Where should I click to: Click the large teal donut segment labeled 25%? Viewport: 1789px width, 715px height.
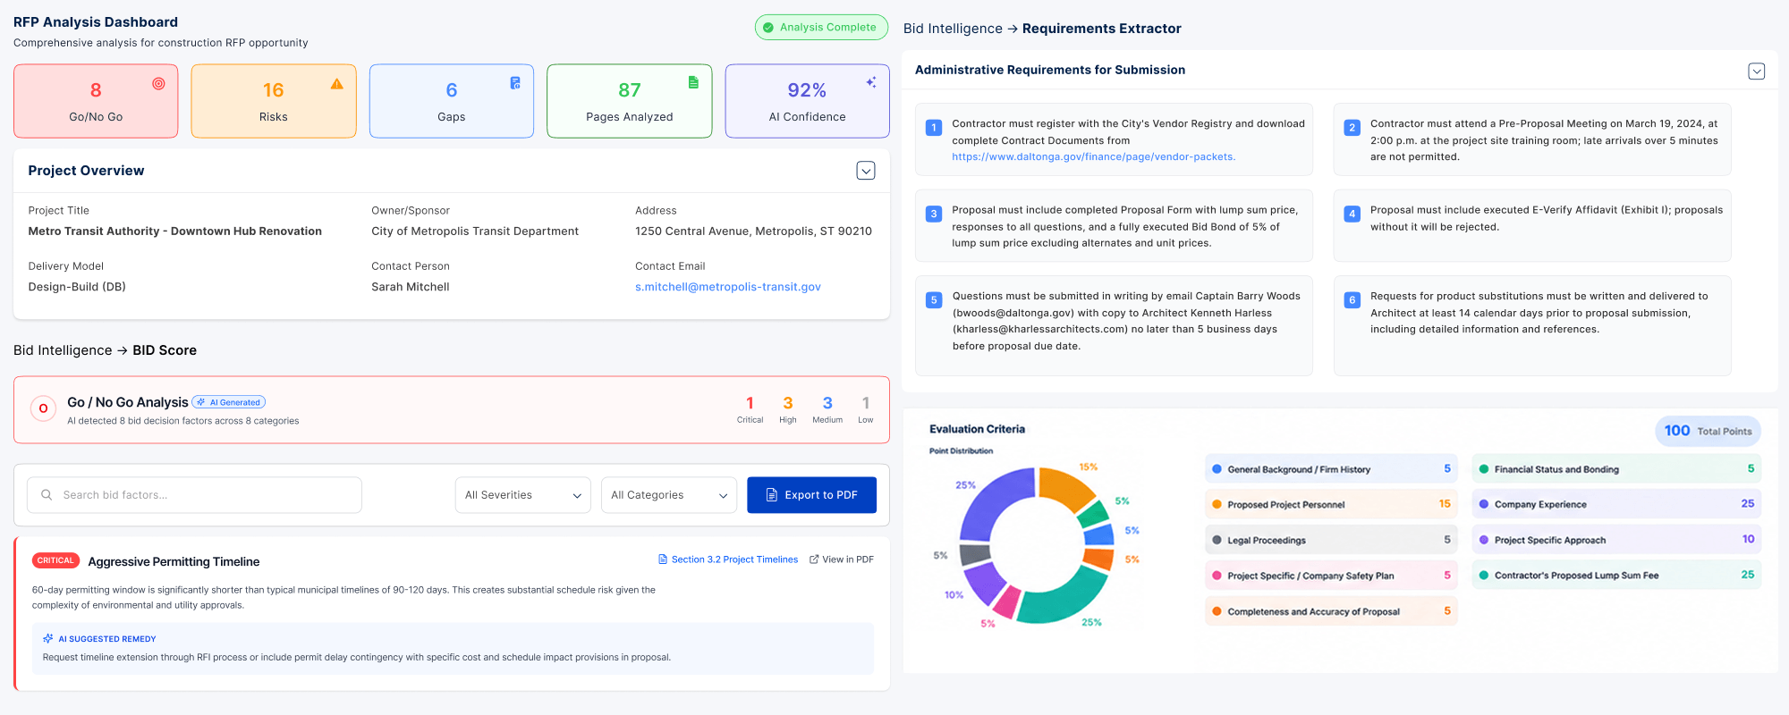[x=1066, y=599]
